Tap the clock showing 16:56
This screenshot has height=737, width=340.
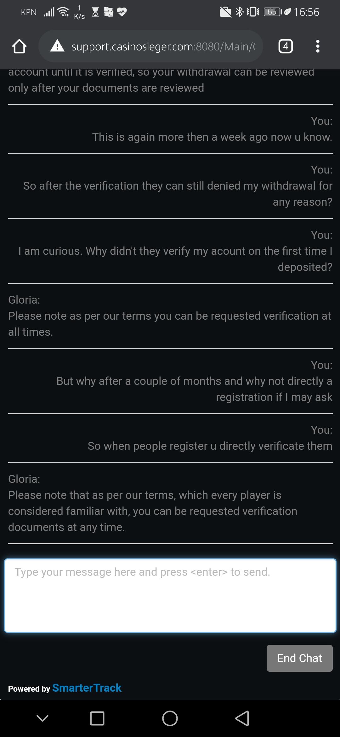306,12
